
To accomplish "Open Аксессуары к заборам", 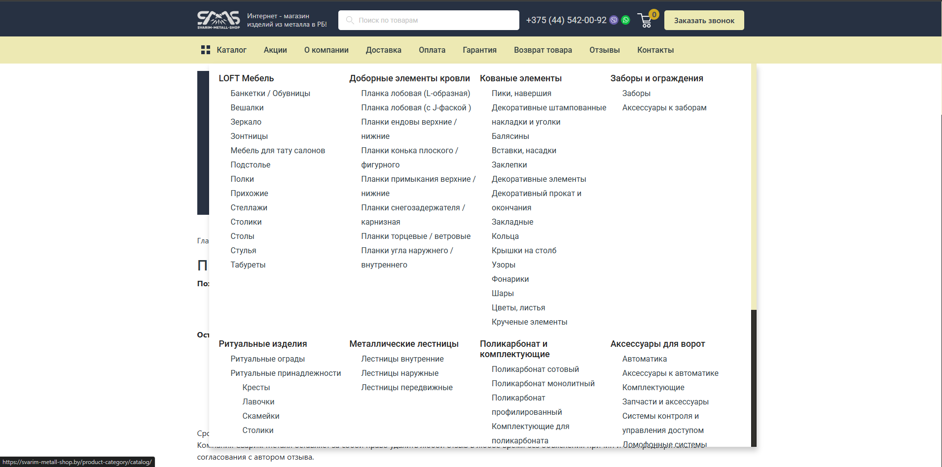I will [664, 107].
